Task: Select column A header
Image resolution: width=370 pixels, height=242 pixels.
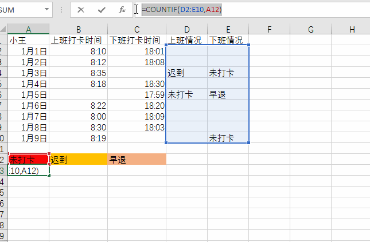Action: [29, 29]
